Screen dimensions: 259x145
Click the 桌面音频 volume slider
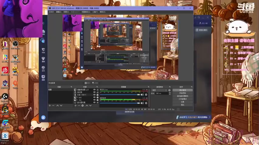pos(120,103)
